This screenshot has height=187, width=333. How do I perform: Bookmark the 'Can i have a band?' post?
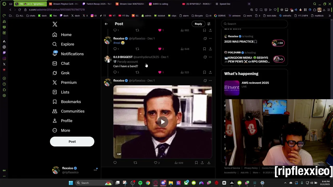[x=204, y=72]
